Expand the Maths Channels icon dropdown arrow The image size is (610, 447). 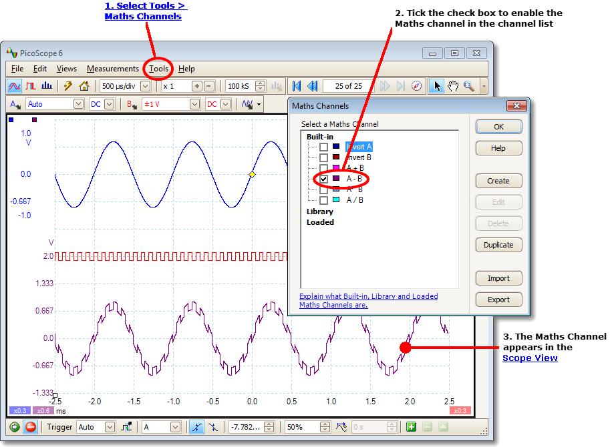259,104
